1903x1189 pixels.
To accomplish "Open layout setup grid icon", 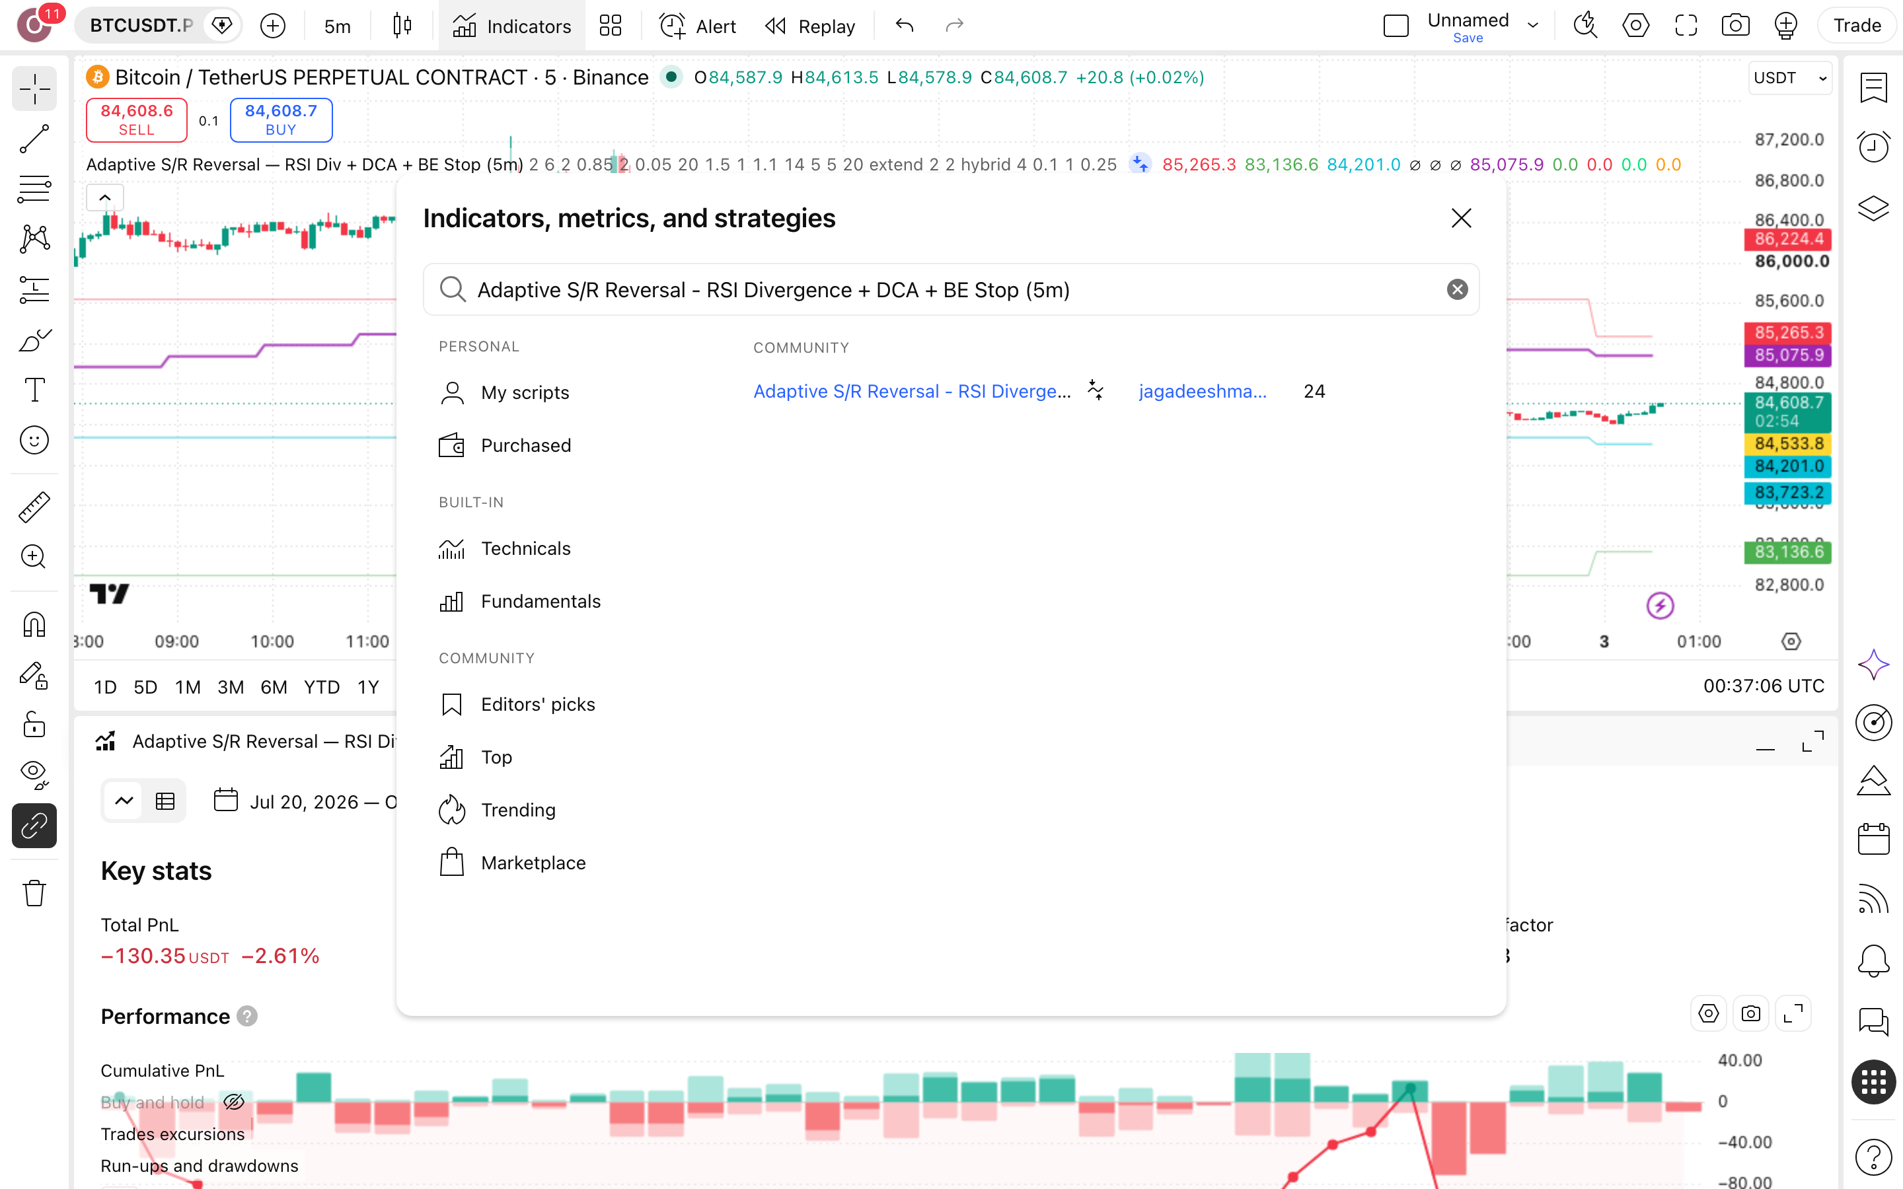I will click(611, 26).
